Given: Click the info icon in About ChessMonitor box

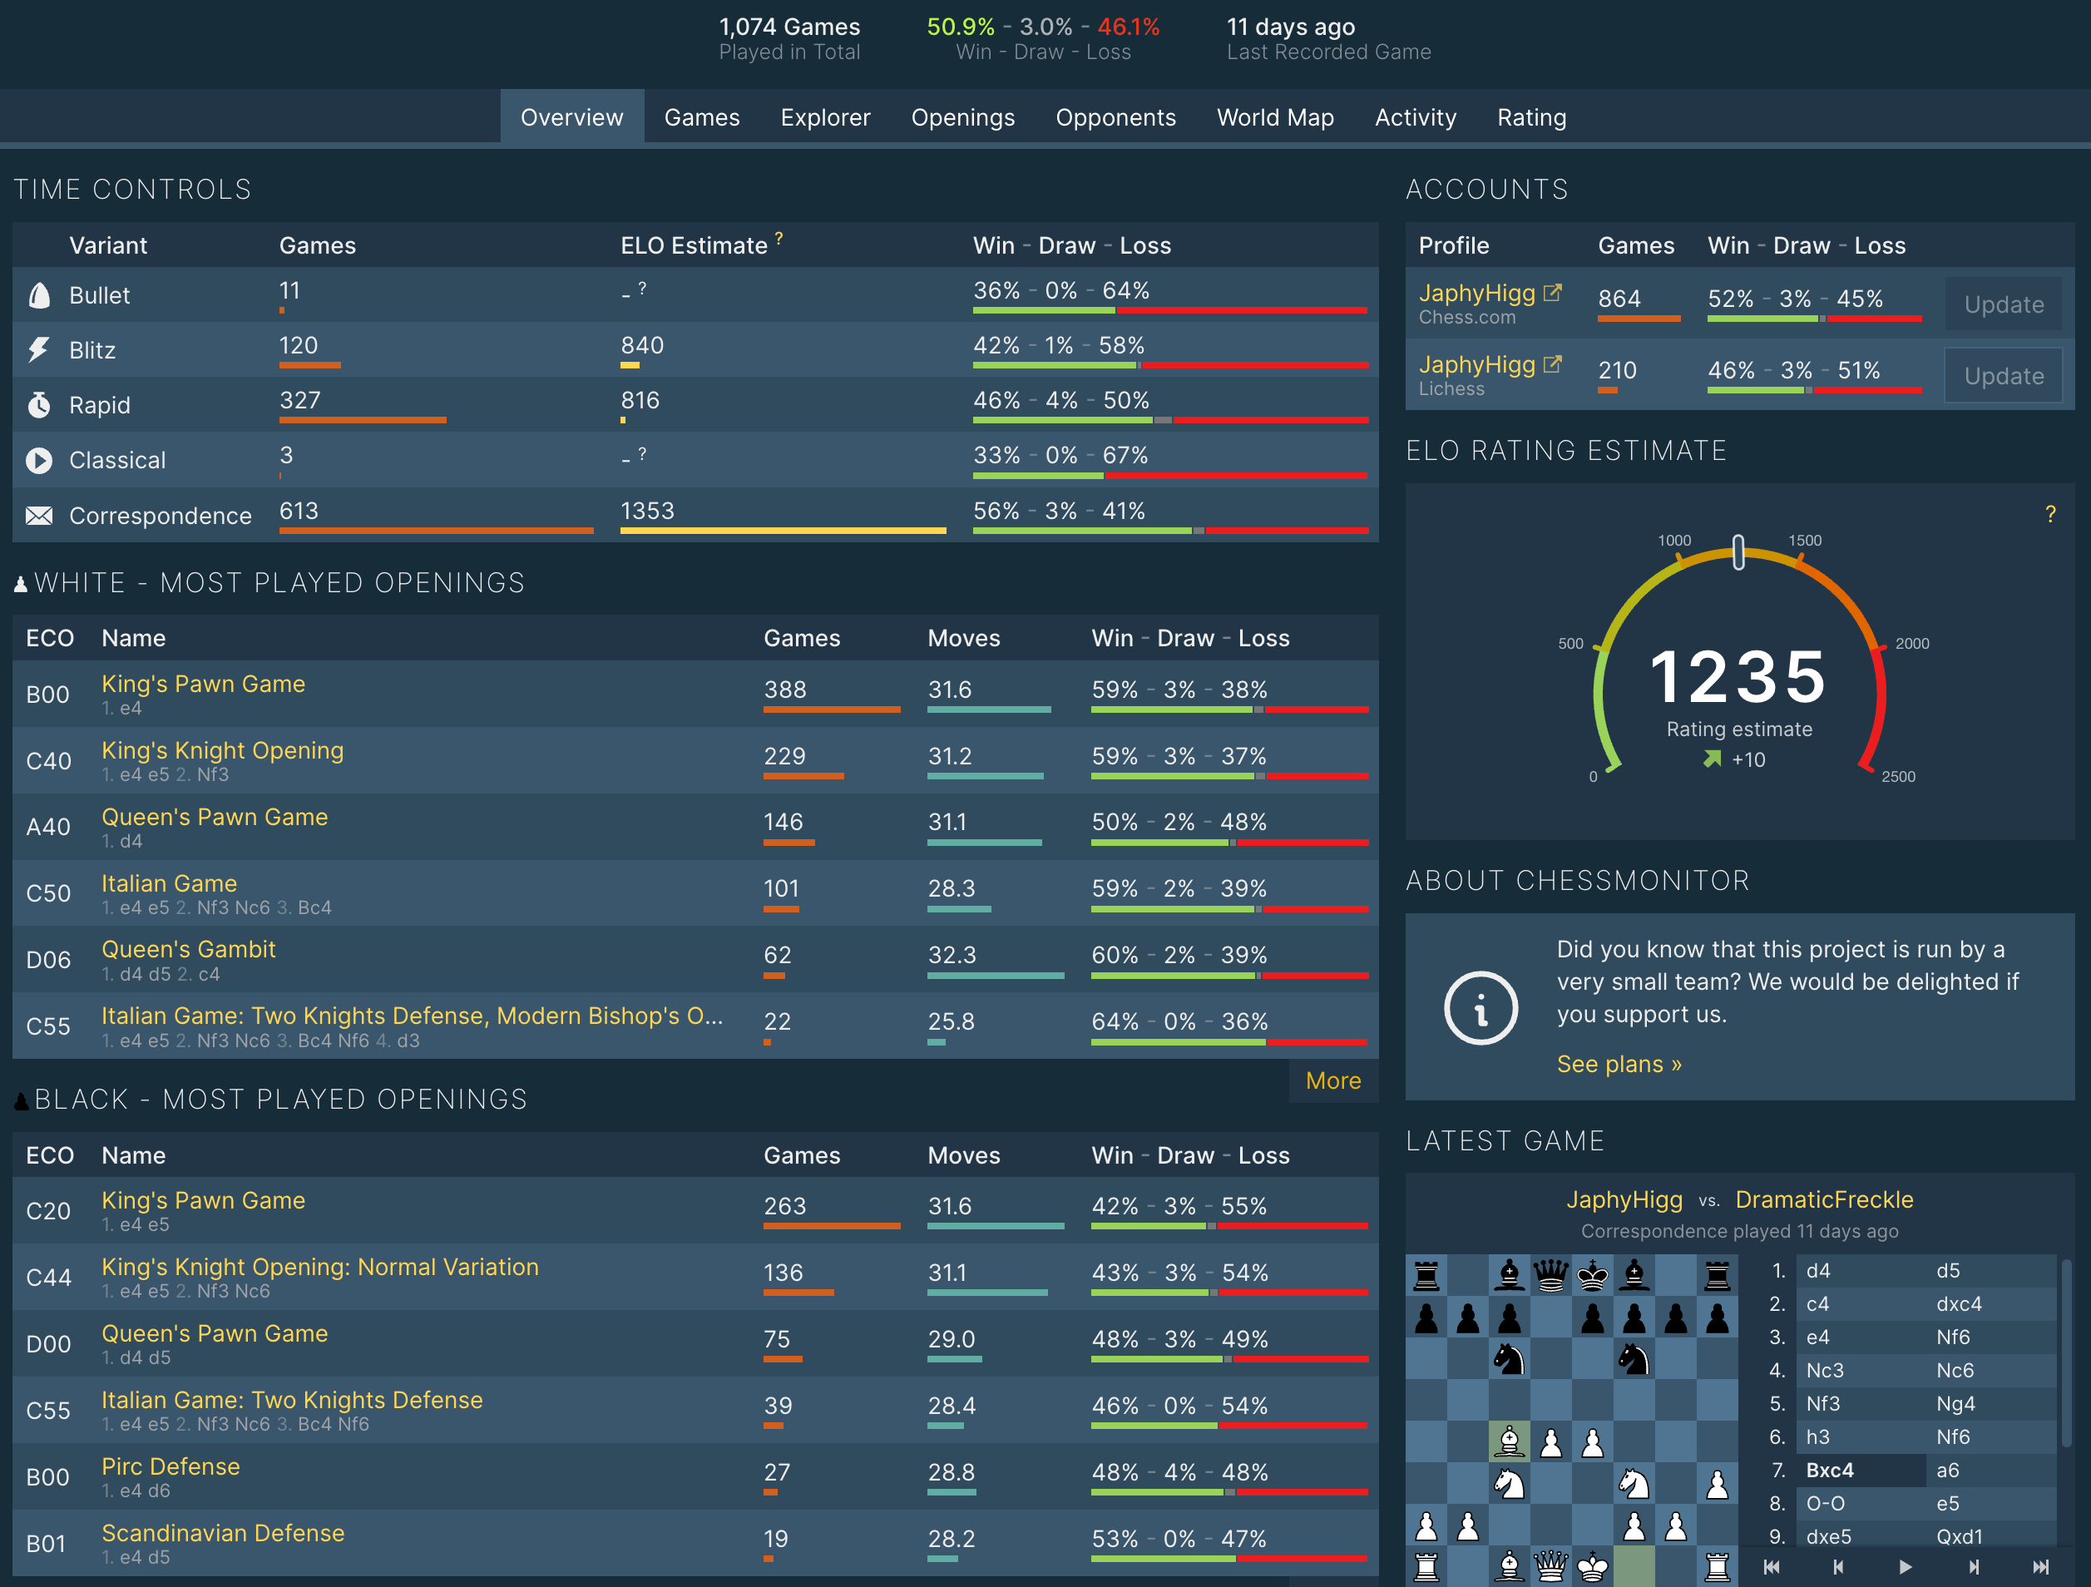Looking at the screenshot, I should (1481, 1007).
